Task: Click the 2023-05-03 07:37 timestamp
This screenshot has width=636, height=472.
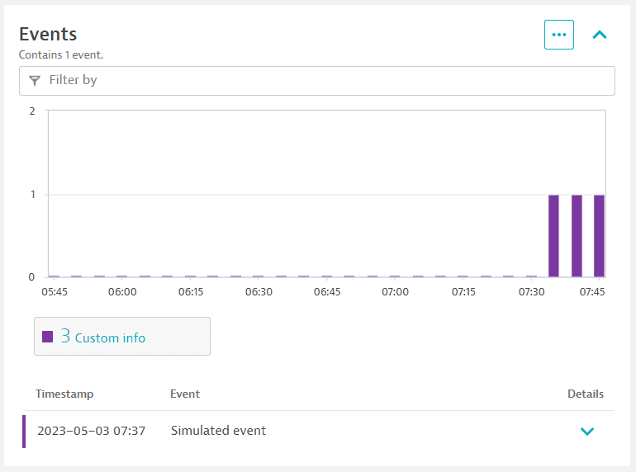Action: tap(91, 431)
